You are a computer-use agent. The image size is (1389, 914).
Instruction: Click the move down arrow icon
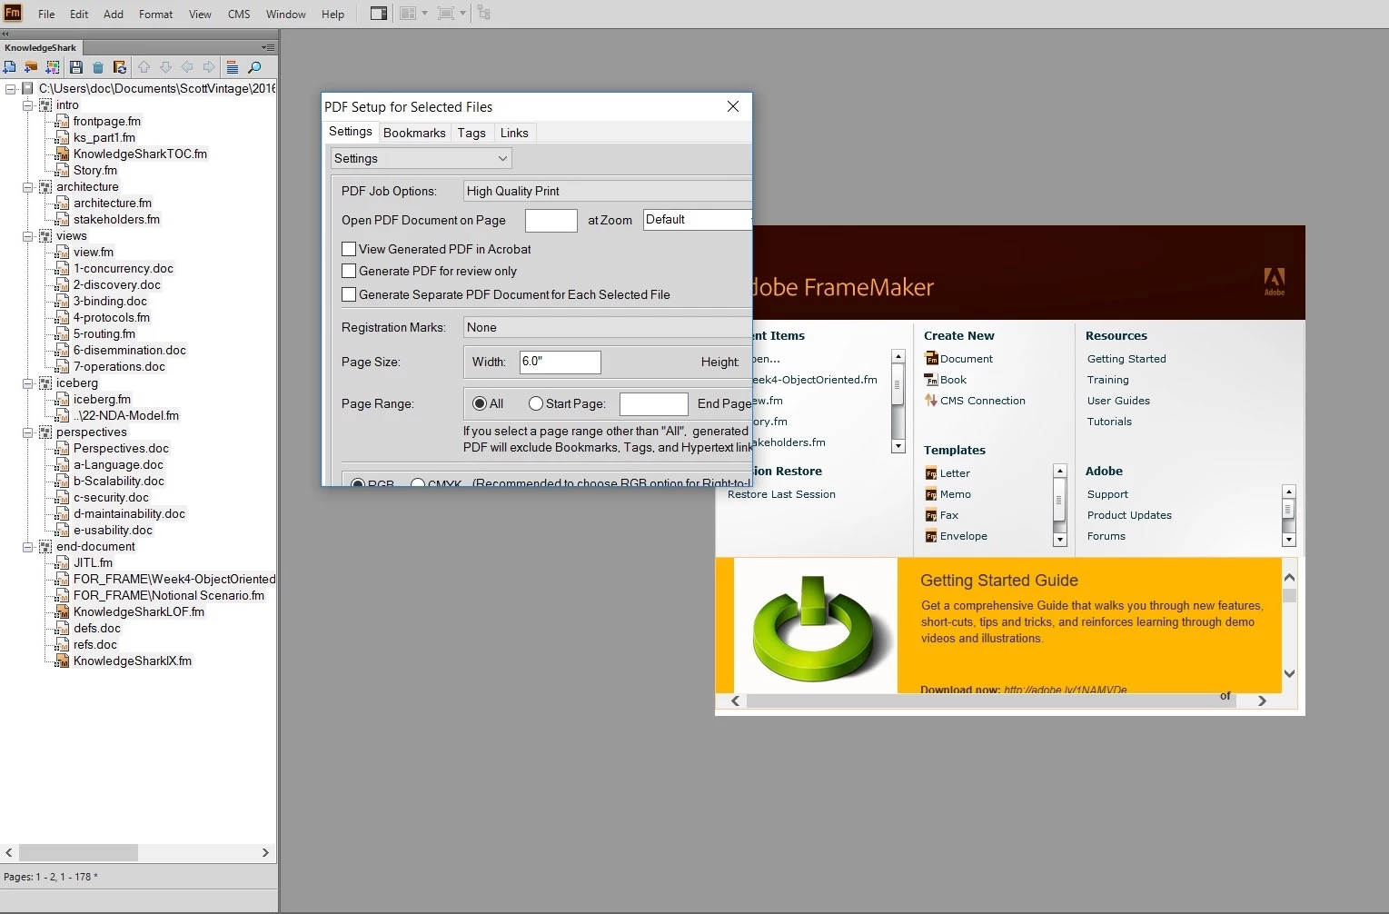click(165, 67)
